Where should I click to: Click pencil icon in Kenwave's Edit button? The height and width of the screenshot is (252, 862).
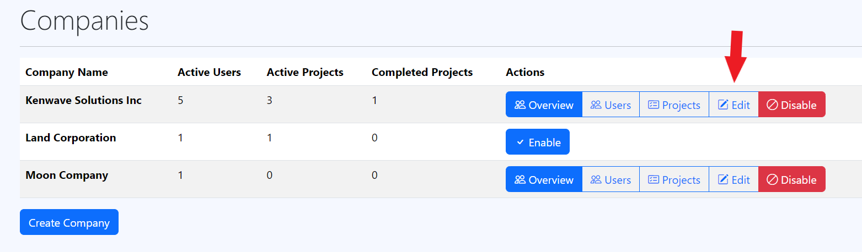[x=723, y=105]
